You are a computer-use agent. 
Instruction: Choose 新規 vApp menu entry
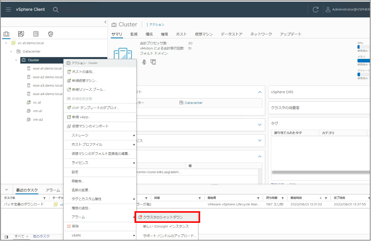[x=100, y=117]
